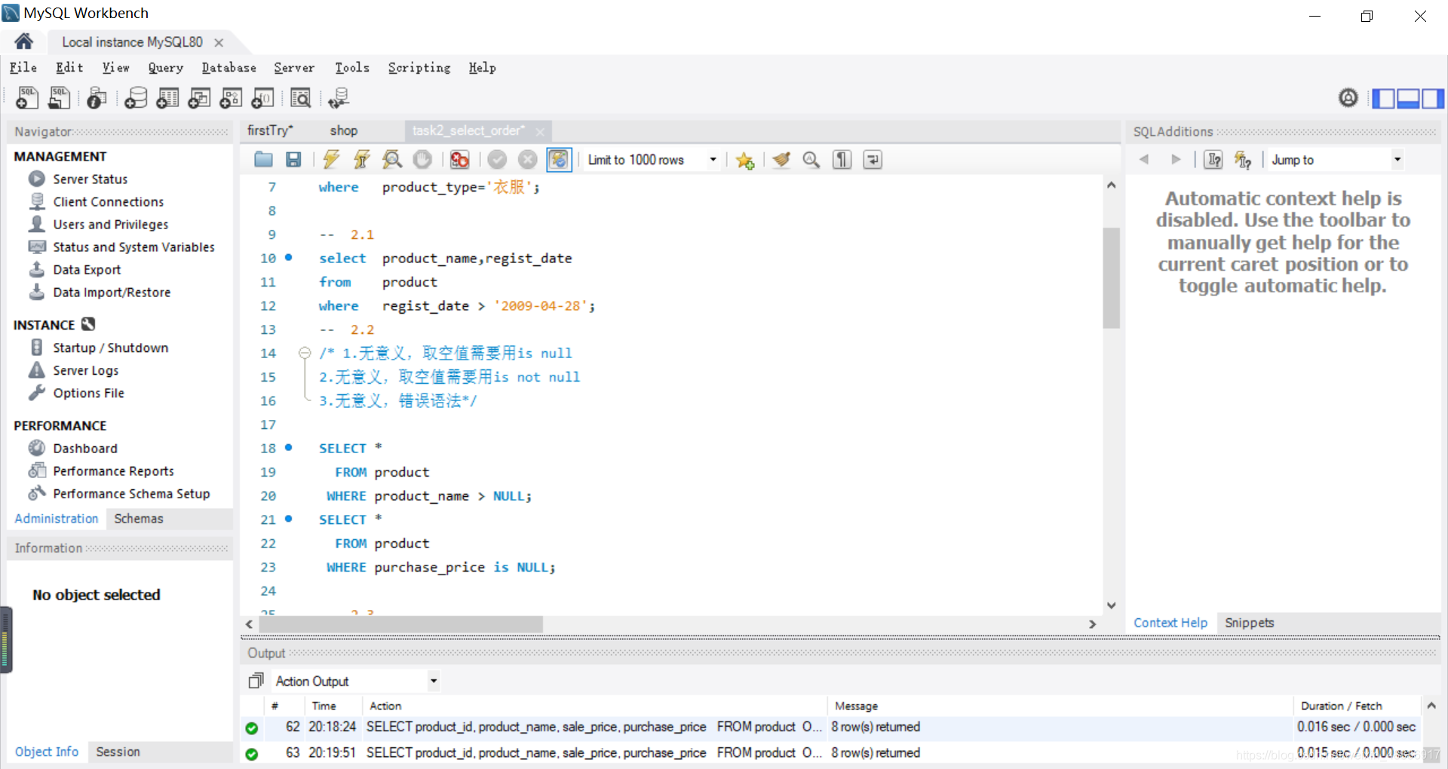1448x769 pixels.
Task: Execute the script with the lightning bolt icon
Action: 331,159
